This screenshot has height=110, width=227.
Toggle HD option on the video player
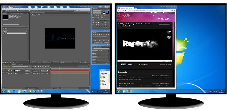click(x=169, y=32)
